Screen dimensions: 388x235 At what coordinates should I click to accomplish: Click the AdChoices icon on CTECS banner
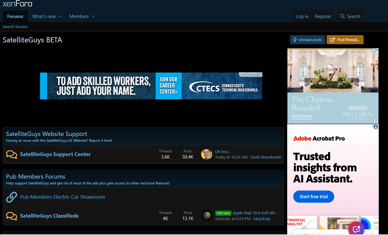pyautogui.click(x=259, y=75)
